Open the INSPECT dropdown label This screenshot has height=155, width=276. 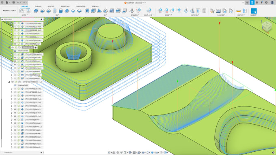[241, 15]
